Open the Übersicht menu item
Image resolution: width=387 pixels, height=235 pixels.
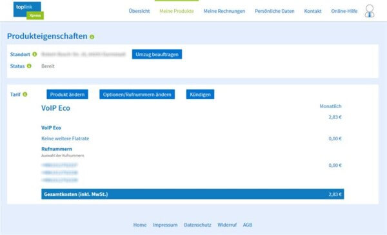[139, 11]
